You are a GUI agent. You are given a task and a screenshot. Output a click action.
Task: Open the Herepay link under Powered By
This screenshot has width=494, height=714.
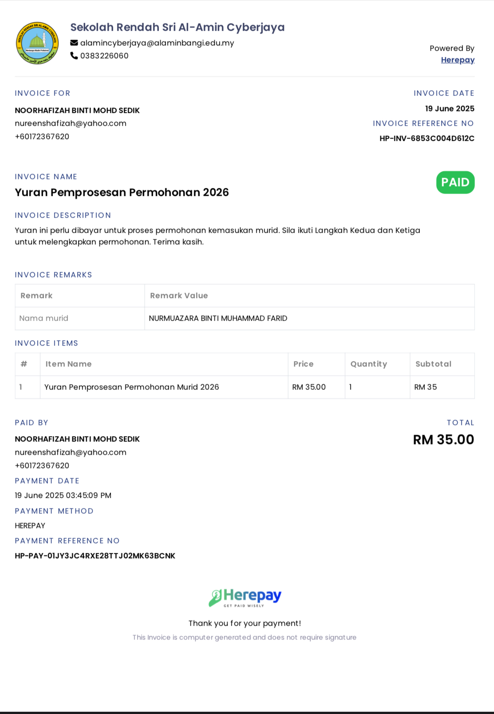[458, 60]
